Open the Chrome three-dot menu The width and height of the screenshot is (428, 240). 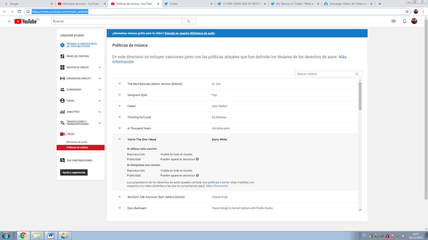pyautogui.click(x=423, y=11)
